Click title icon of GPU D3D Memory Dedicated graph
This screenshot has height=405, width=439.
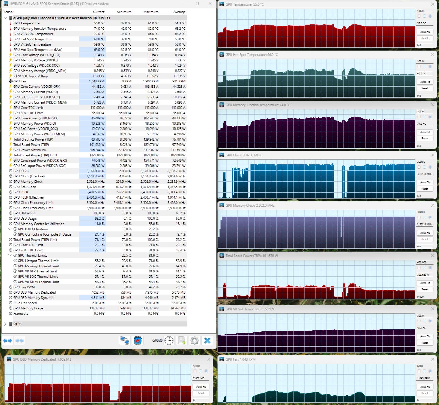pos(9,359)
